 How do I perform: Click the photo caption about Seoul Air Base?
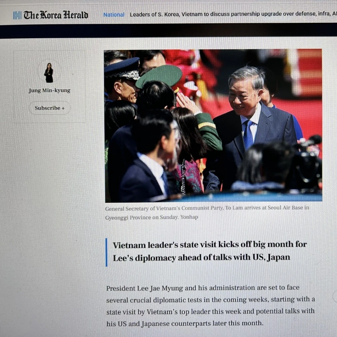(x=207, y=212)
